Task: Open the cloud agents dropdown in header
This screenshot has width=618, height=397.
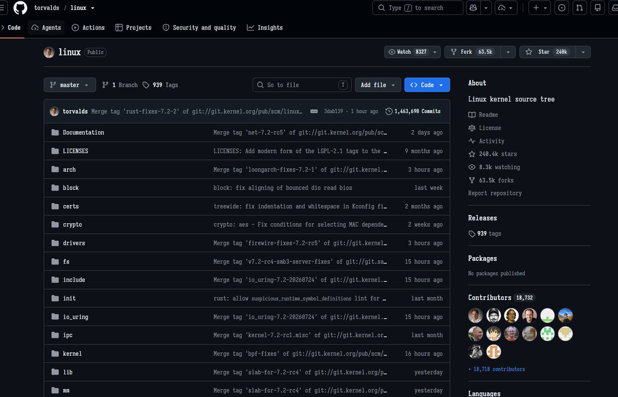Action: click(506, 8)
